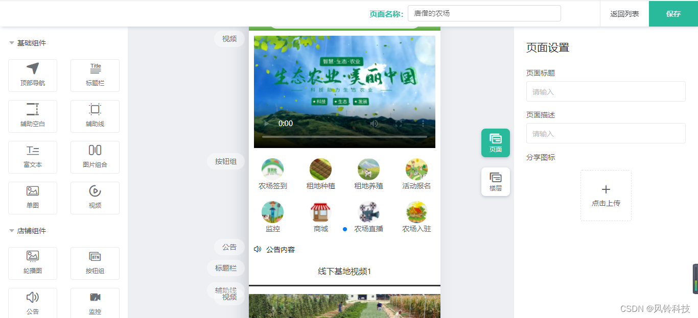Seek on the video progress bar
698x318 pixels.
[x=344, y=137]
